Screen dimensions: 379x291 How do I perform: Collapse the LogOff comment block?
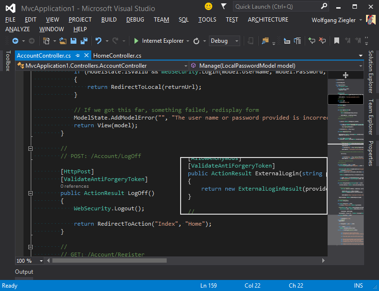coord(30,148)
